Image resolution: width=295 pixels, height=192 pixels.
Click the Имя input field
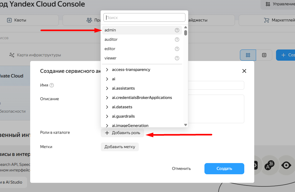click(216, 85)
